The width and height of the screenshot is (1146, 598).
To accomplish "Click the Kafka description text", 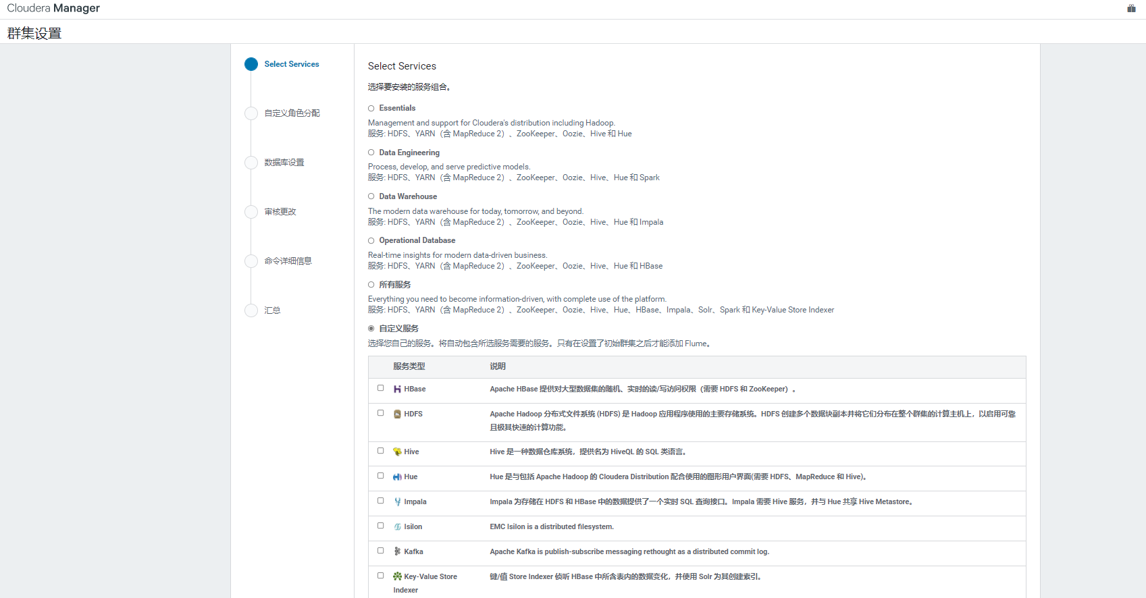I will pos(629,552).
